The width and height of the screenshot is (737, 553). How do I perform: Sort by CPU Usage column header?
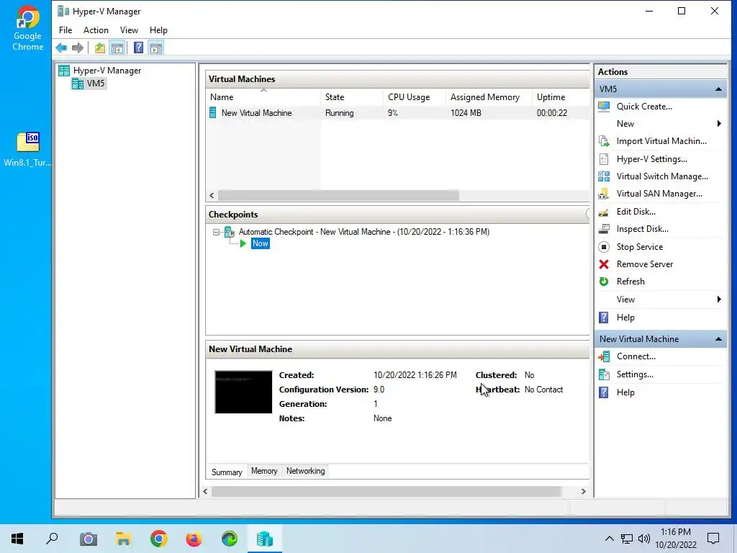click(414, 97)
